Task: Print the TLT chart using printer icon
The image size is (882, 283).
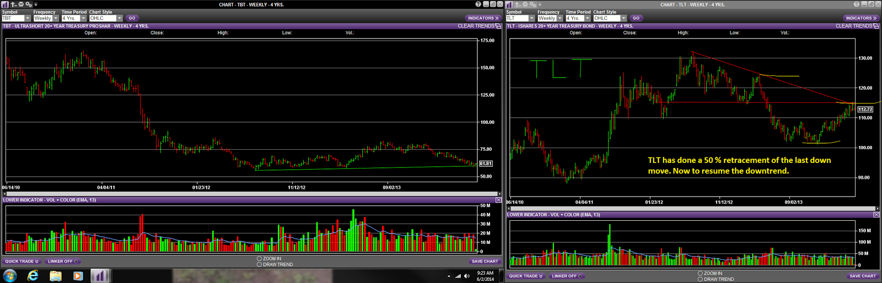Action: coord(525,4)
